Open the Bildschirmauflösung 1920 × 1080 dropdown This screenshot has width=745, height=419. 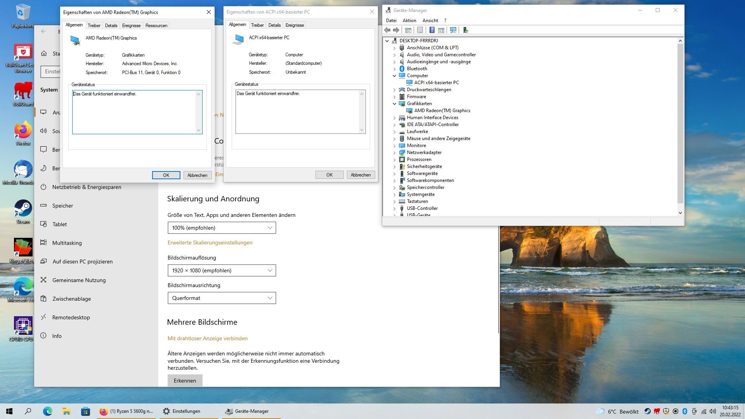tap(222, 270)
